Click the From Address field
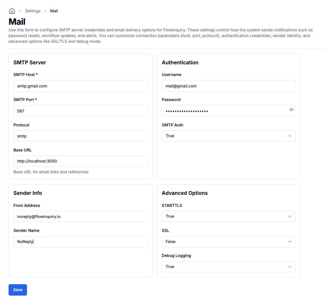The image size is (326, 307). (80, 216)
